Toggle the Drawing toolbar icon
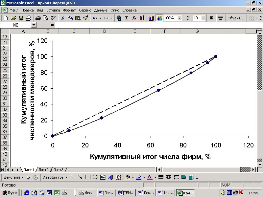 pyautogui.click(x=159, y=18)
